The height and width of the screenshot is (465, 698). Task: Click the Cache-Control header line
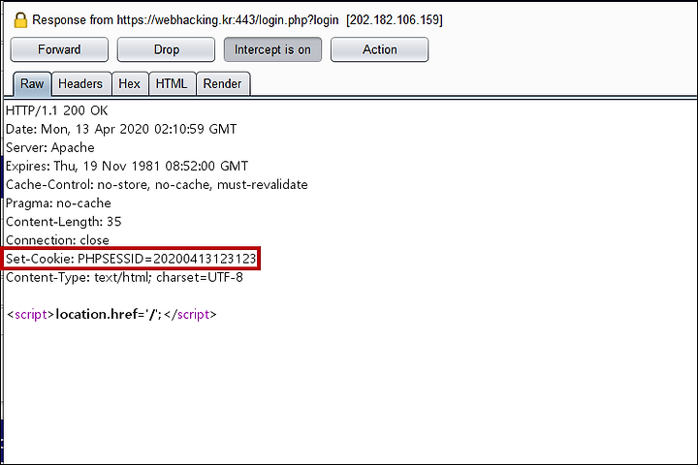157,185
